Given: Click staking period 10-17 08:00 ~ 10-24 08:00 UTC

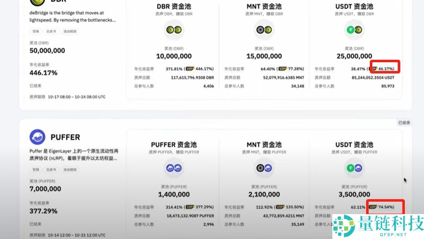Looking at the screenshot, I should 77,97.
